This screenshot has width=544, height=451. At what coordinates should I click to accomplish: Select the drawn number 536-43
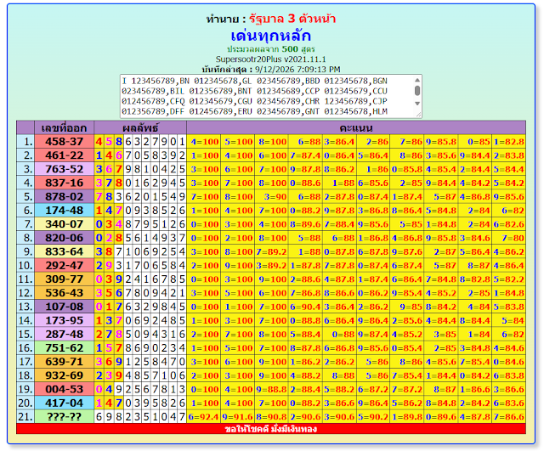[x=65, y=293]
